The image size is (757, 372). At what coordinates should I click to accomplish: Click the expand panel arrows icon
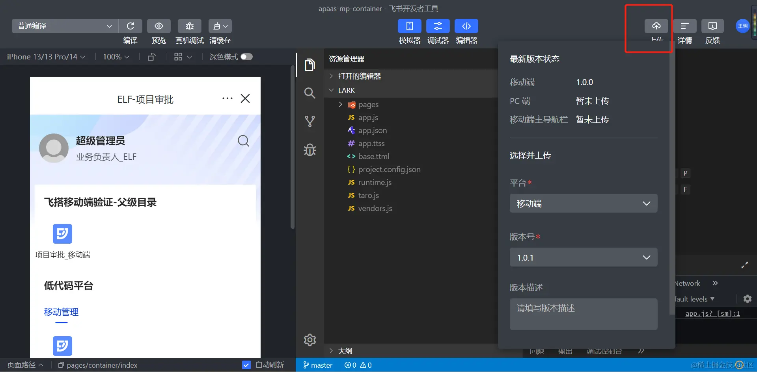[745, 265]
